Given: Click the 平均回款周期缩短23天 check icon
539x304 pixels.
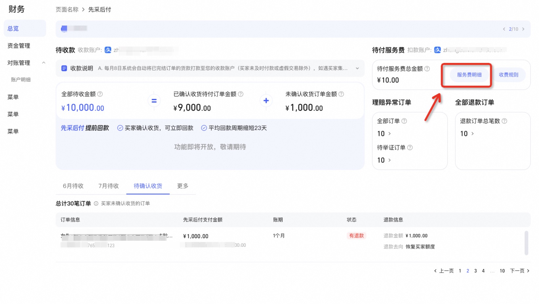Looking at the screenshot, I should click(204, 128).
